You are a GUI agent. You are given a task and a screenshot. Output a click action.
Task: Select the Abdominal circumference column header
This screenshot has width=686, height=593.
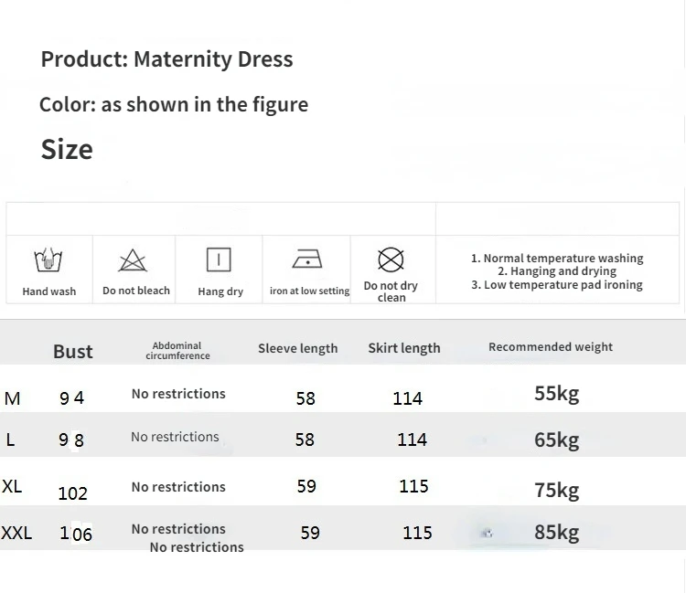click(177, 351)
